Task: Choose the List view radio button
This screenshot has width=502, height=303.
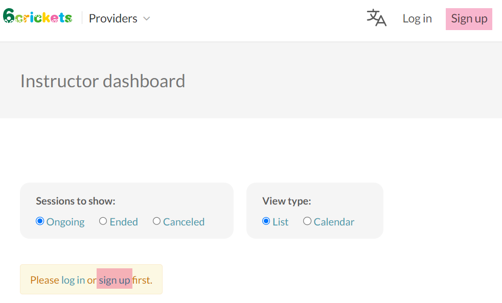Action: tap(266, 221)
